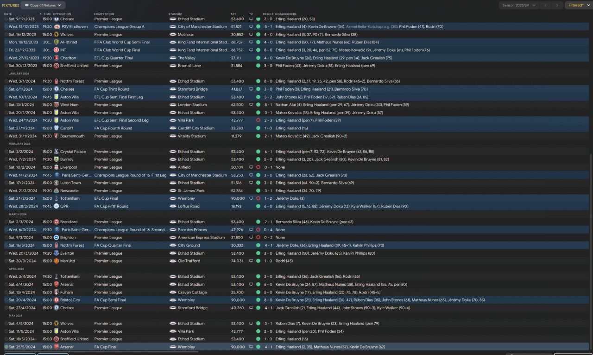The height and width of the screenshot is (355, 593).
Task: Click the Liverpool club badge
Action: pyautogui.click(x=56, y=167)
